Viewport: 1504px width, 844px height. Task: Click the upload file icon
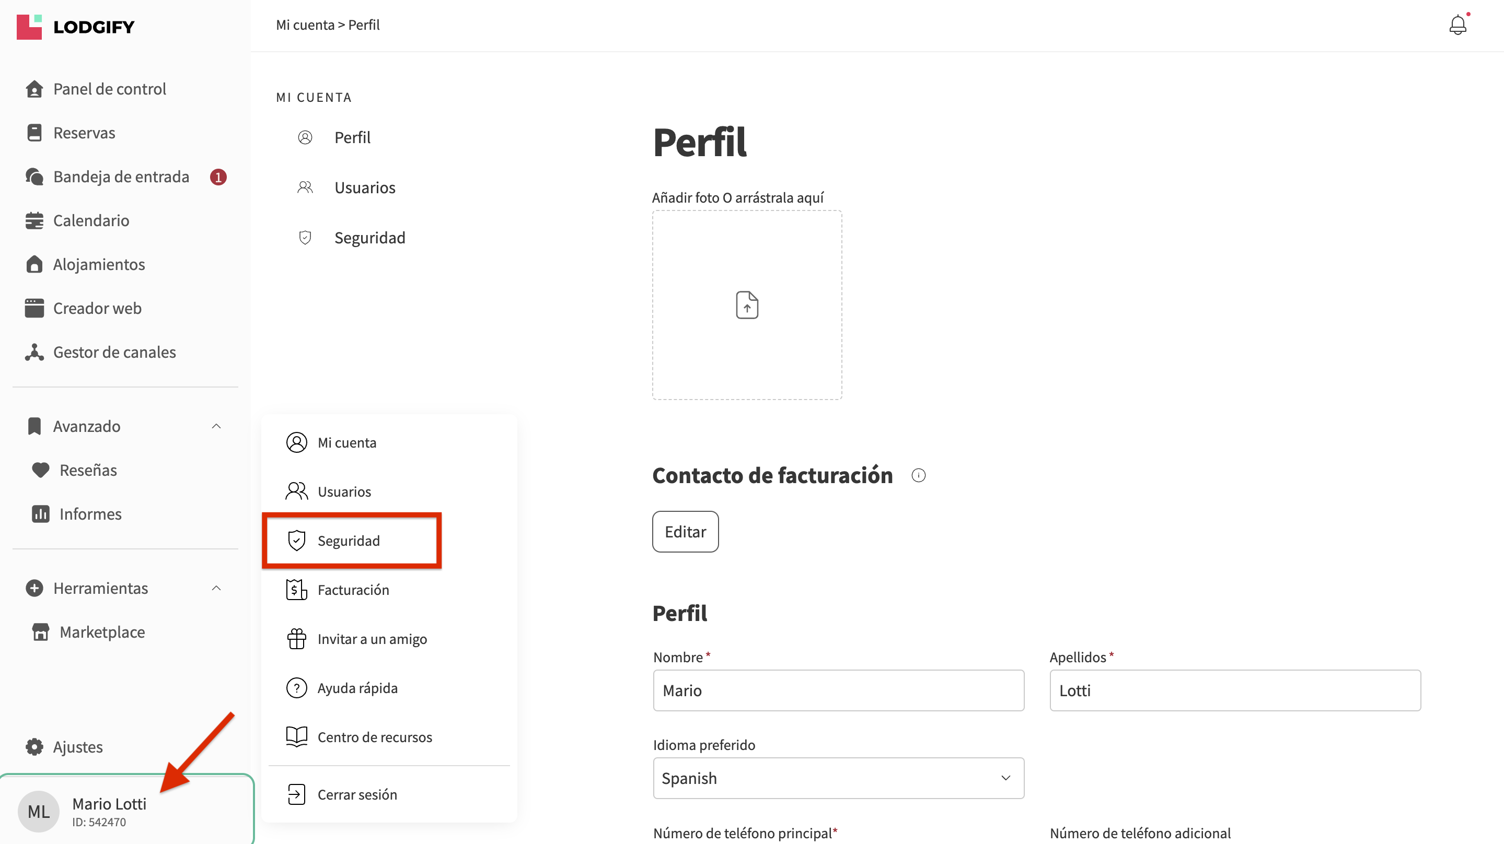click(x=747, y=304)
